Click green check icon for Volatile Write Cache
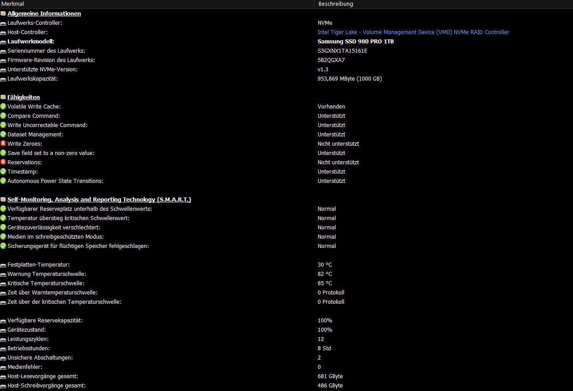Image resolution: width=573 pixels, height=391 pixels. [x=3, y=106]
